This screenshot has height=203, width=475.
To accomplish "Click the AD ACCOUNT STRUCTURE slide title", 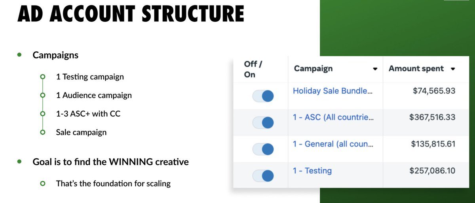I will coord(131,14).
